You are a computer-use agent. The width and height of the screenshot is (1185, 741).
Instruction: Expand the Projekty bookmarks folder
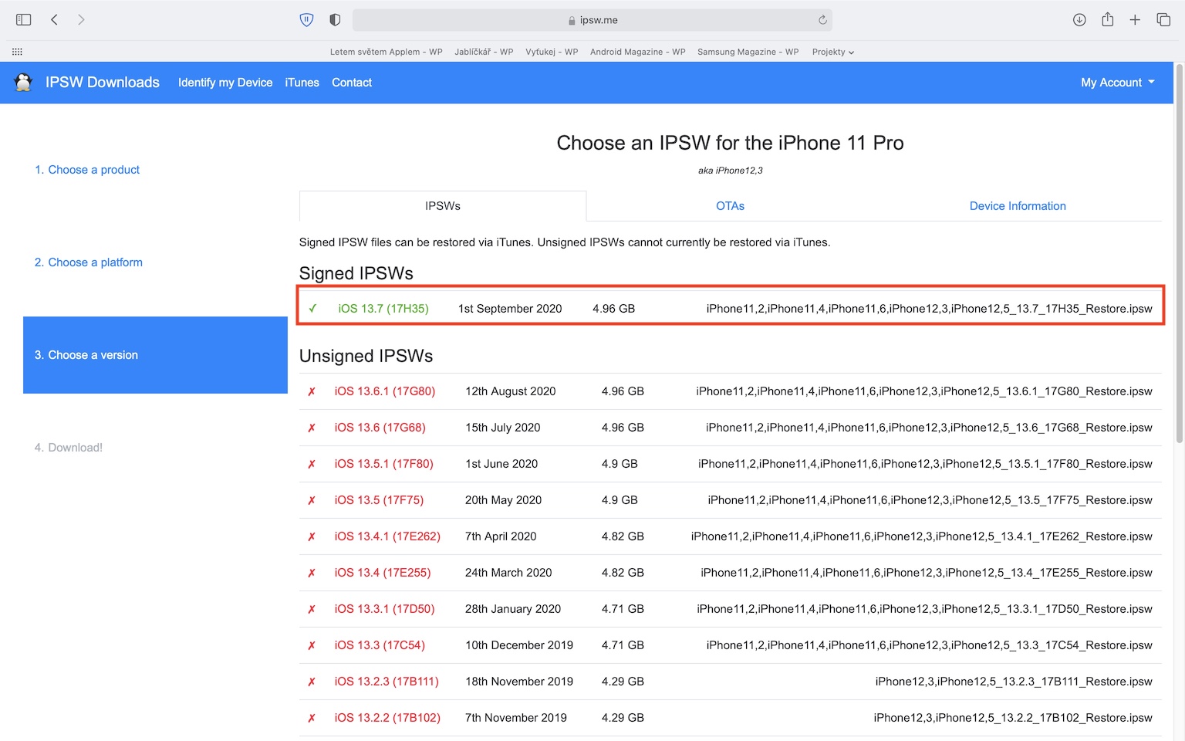tap(833, 52)
